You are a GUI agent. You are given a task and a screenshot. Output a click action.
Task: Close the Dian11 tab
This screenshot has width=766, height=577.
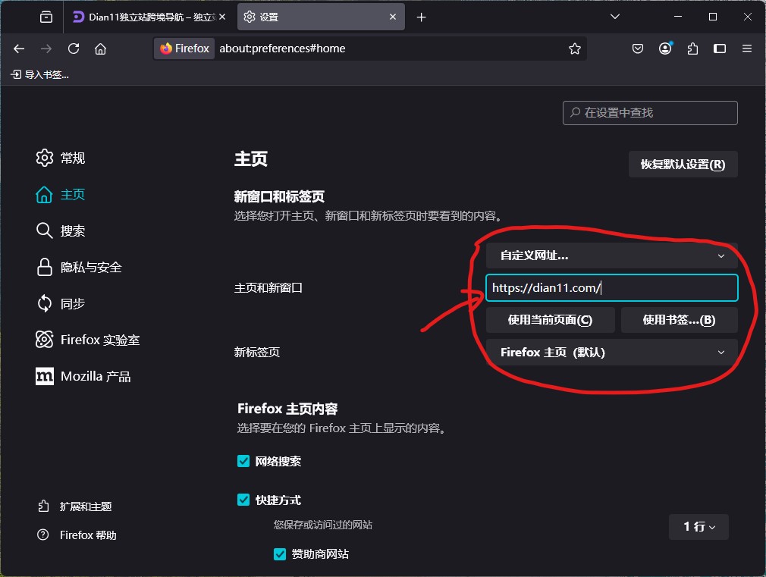tap(222, 17)
